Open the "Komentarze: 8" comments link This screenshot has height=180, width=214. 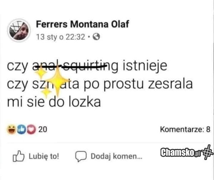click(x=185, y=129)
